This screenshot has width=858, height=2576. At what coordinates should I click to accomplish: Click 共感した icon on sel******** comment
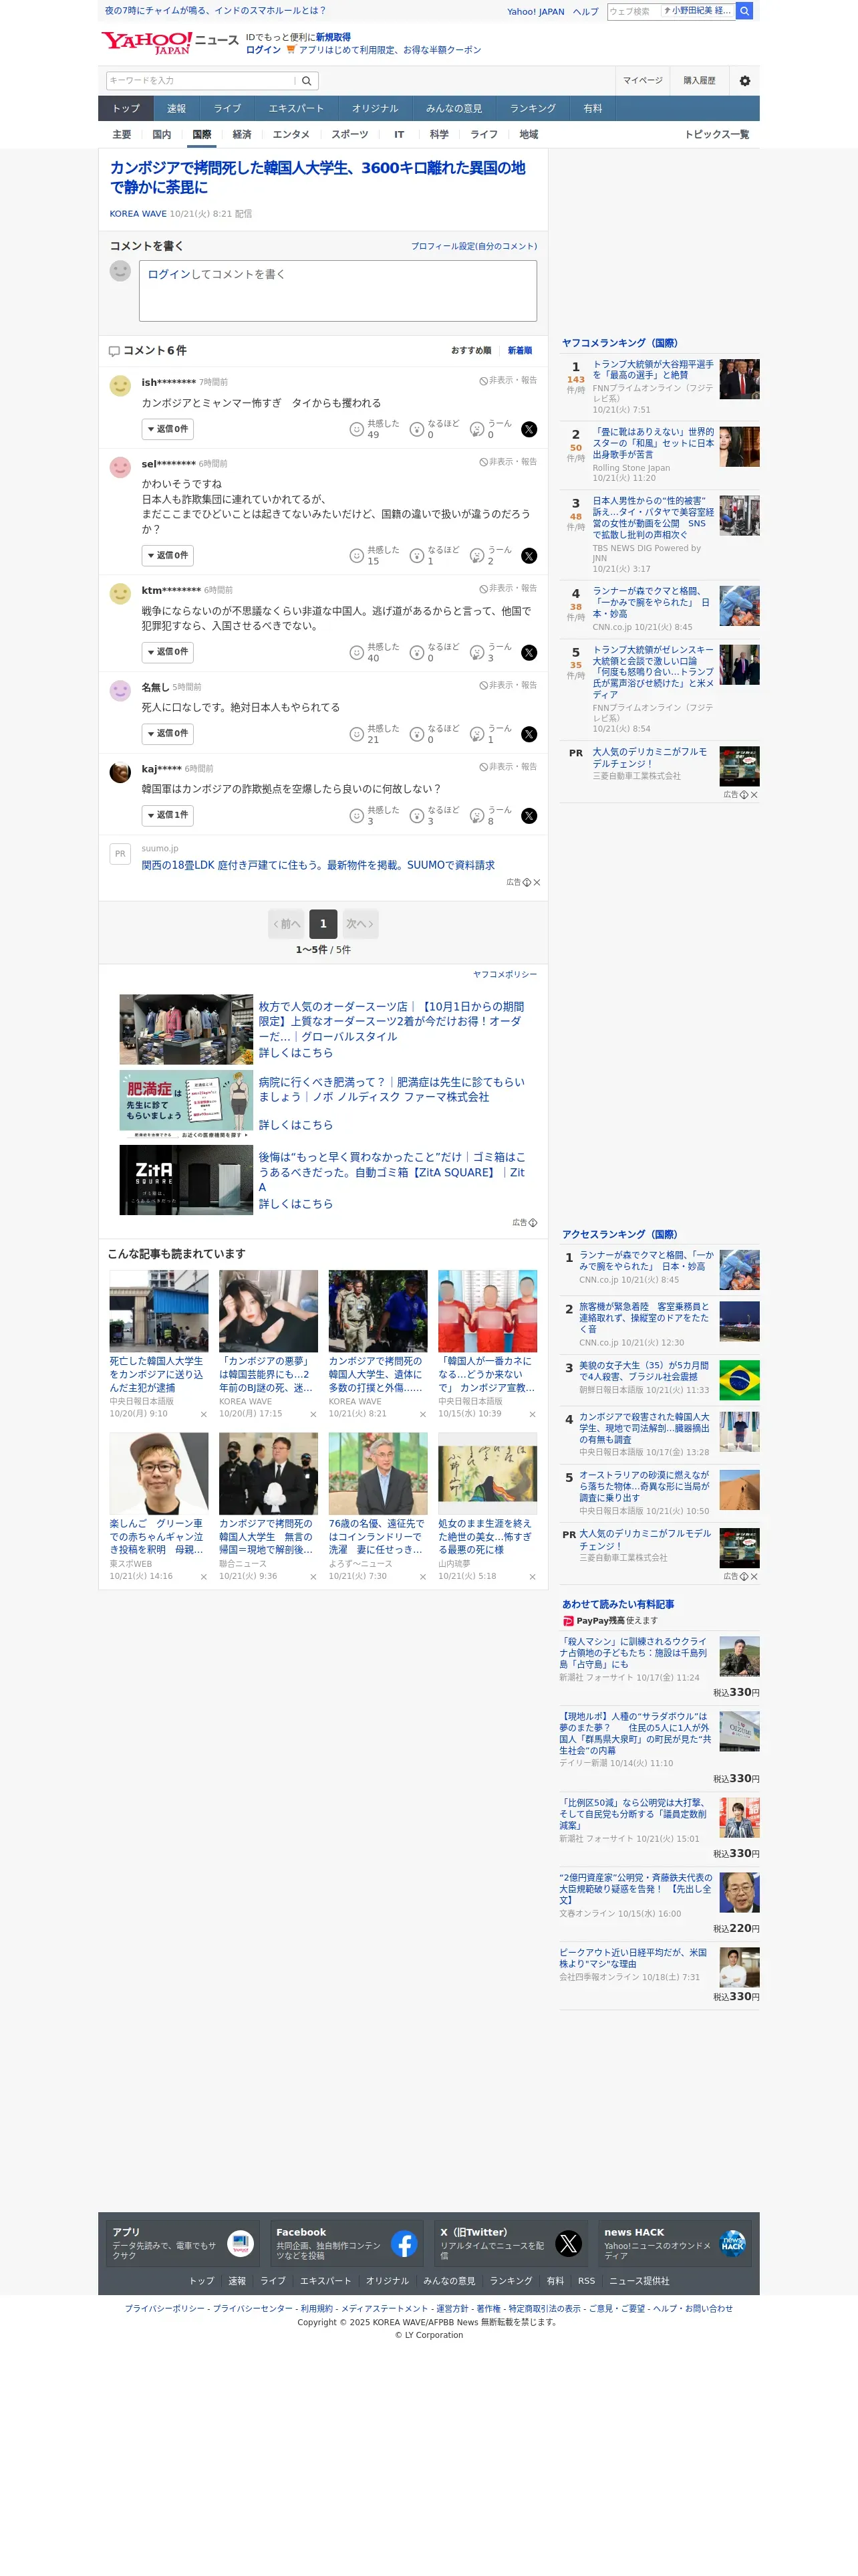point(355,556)
